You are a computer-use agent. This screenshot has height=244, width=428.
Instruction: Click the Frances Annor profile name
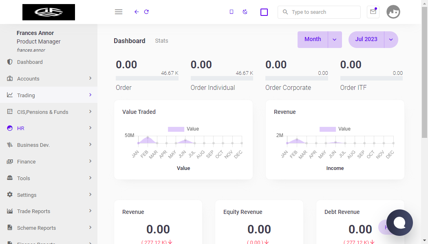coord(35,33)
